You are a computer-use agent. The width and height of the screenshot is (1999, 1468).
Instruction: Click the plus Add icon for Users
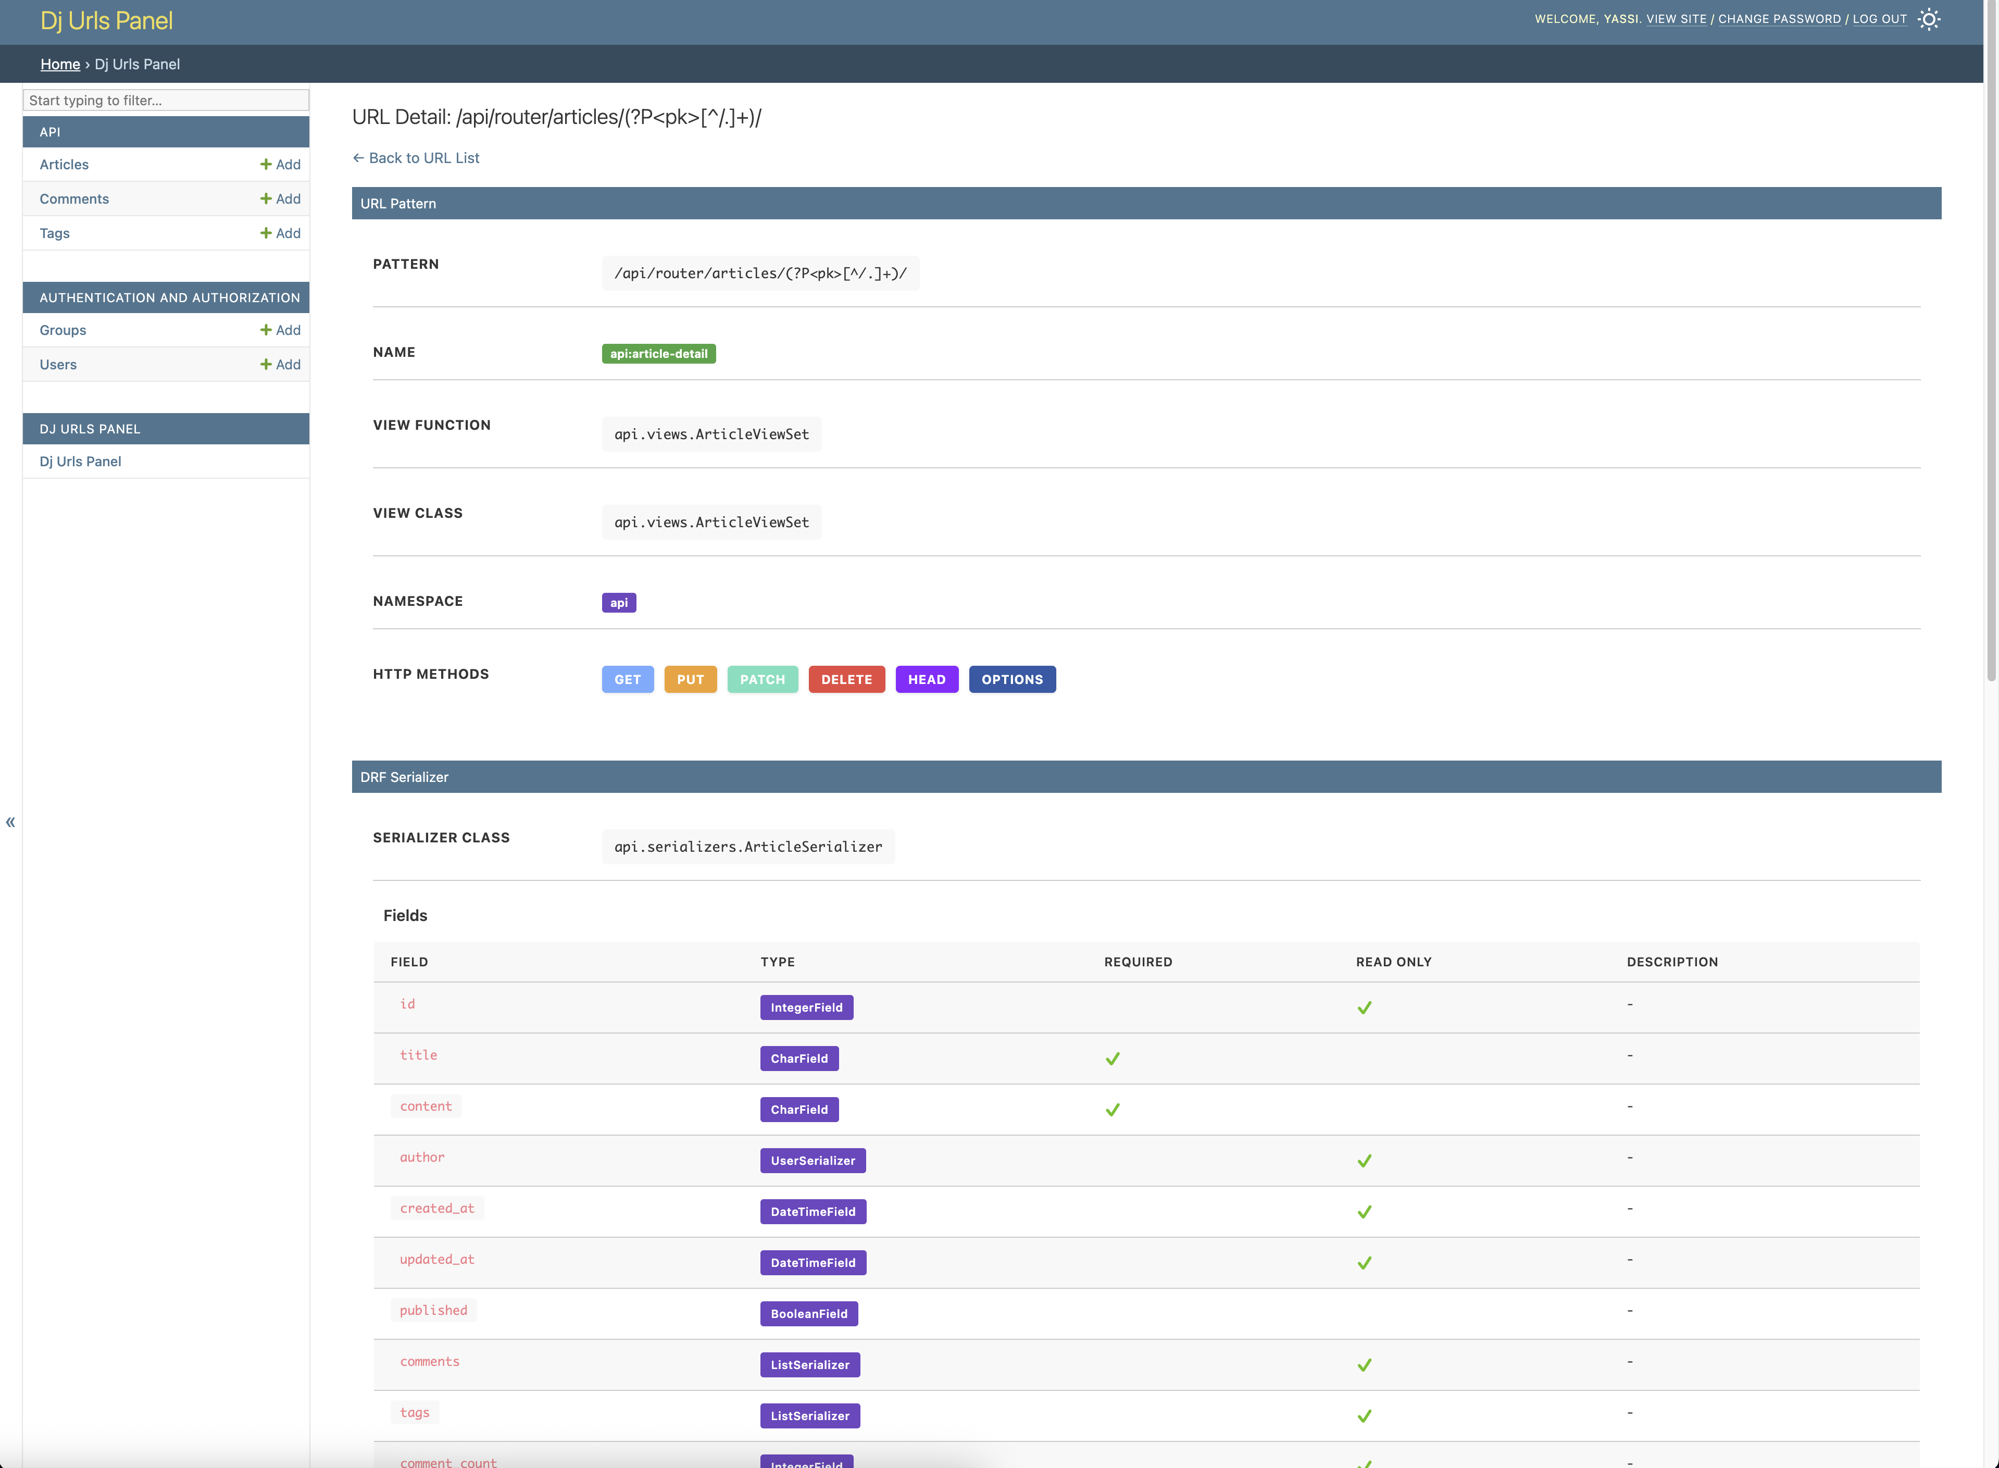tap(266, 364)
